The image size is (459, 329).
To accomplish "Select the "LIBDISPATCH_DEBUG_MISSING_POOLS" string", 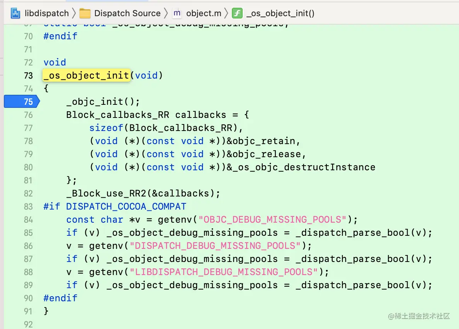I will [226, 272].
